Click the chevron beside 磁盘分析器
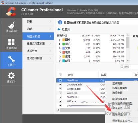The image size is (138, 123). [x=50, y=36]
